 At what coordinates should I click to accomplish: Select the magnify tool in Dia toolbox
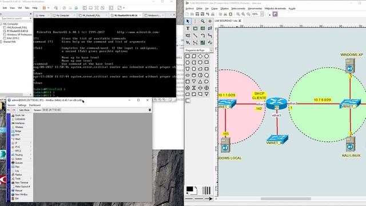(202, 21)
